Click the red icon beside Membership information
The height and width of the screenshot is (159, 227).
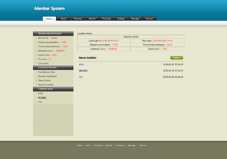tap(37, 34)
